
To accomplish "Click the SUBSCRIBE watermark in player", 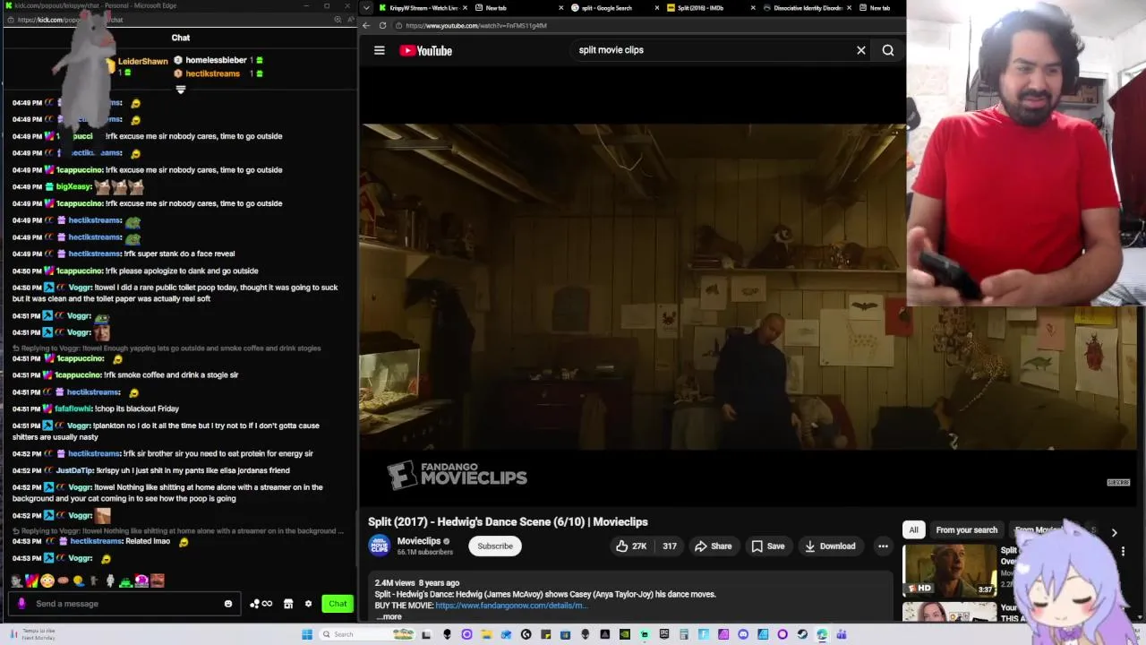I will 1118,482.
